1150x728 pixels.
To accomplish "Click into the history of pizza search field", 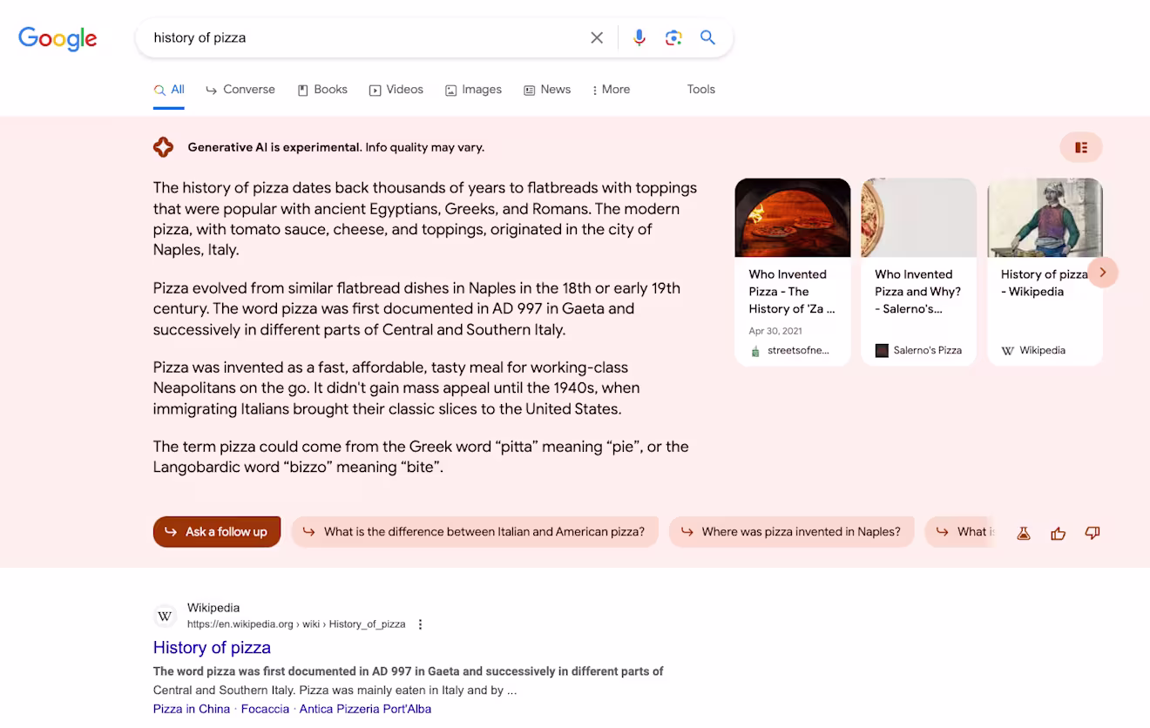I will (366, 37).
